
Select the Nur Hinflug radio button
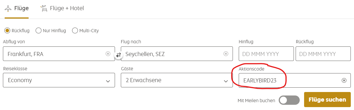tap(39, 30)
